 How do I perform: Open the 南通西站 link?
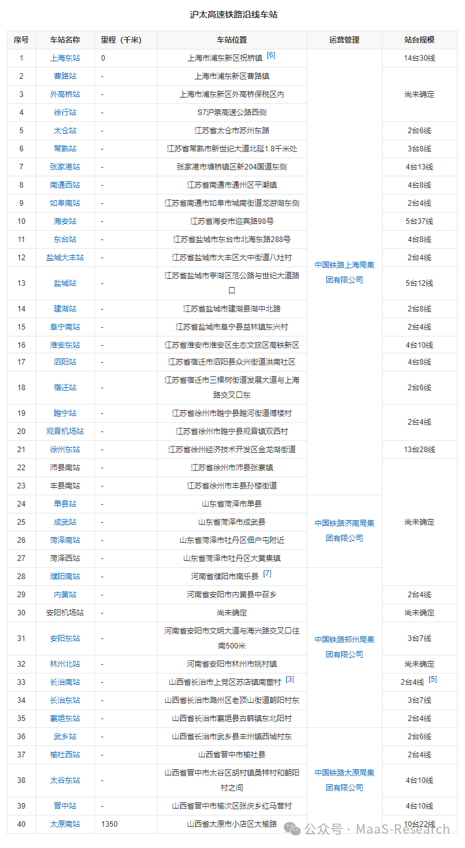coord(65,185)
